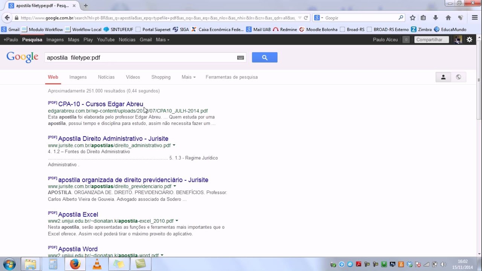The height and width of the screenshot is (271, 482).
Task: Click the volume speaker icon in the system tray
Action: click(443, 265)
